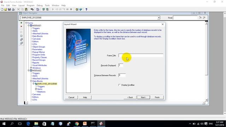Click the Cut scissors icon
Viewport: 226px width, 127px height.
point(19,10)
